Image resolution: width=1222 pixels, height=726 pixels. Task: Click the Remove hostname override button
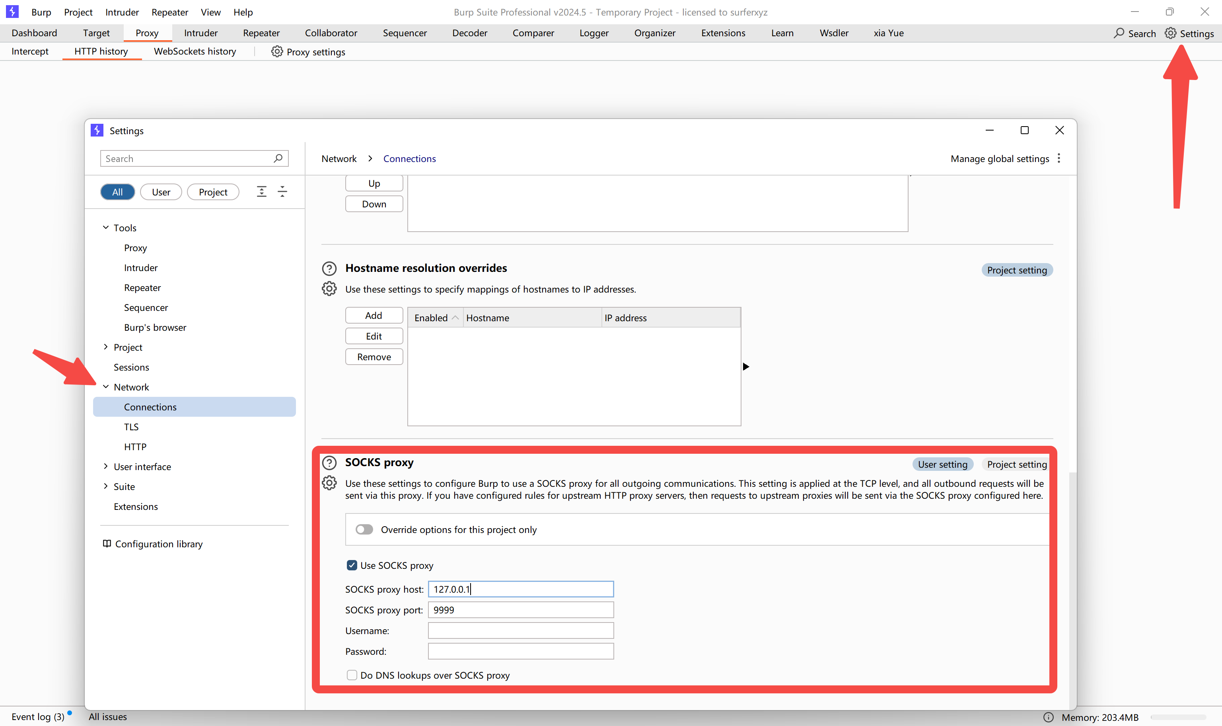(x=374, y=357)
